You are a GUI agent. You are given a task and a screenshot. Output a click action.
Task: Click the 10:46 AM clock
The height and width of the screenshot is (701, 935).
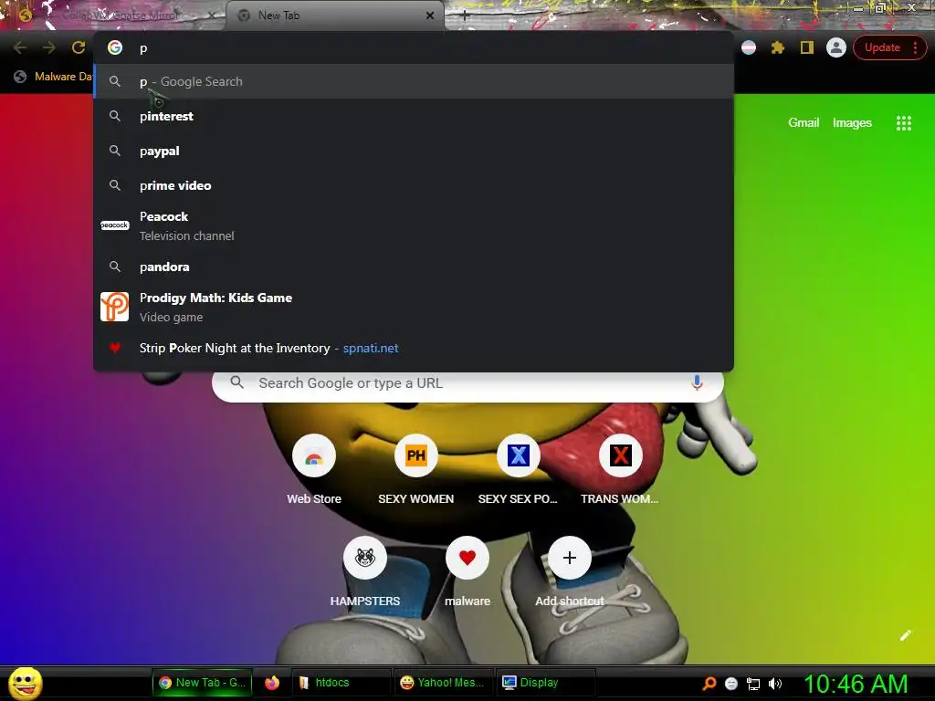(x=855, y=684)
